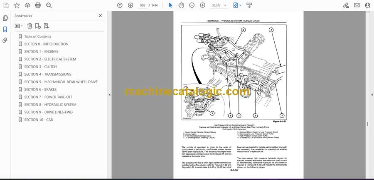Viewport: 374px width, 180px height.
Task: Click the find current bookmark icon
Action: (x=46, y=26)
